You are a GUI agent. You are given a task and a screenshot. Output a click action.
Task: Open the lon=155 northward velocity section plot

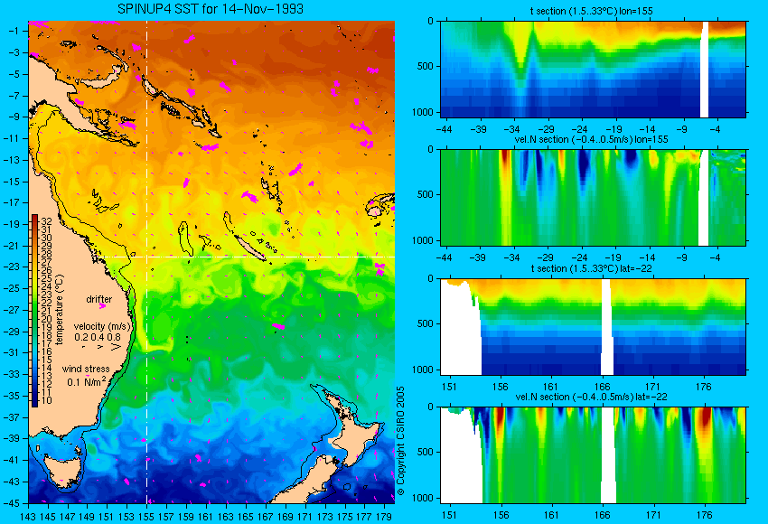pyautogui.click(x=593, y=197)
